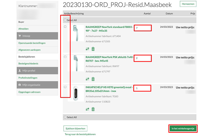Image resolution: width=215 pixels, height=137 pixels.
Task: Check the box for RAAMGREEP NewYork standaard F8003
Action: [65, 27]
